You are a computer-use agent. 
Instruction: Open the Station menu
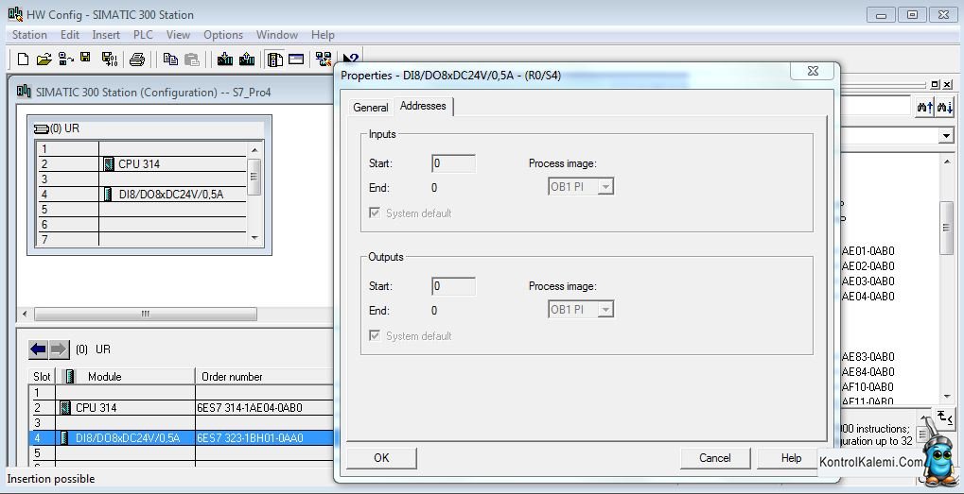tap(29, 35)
